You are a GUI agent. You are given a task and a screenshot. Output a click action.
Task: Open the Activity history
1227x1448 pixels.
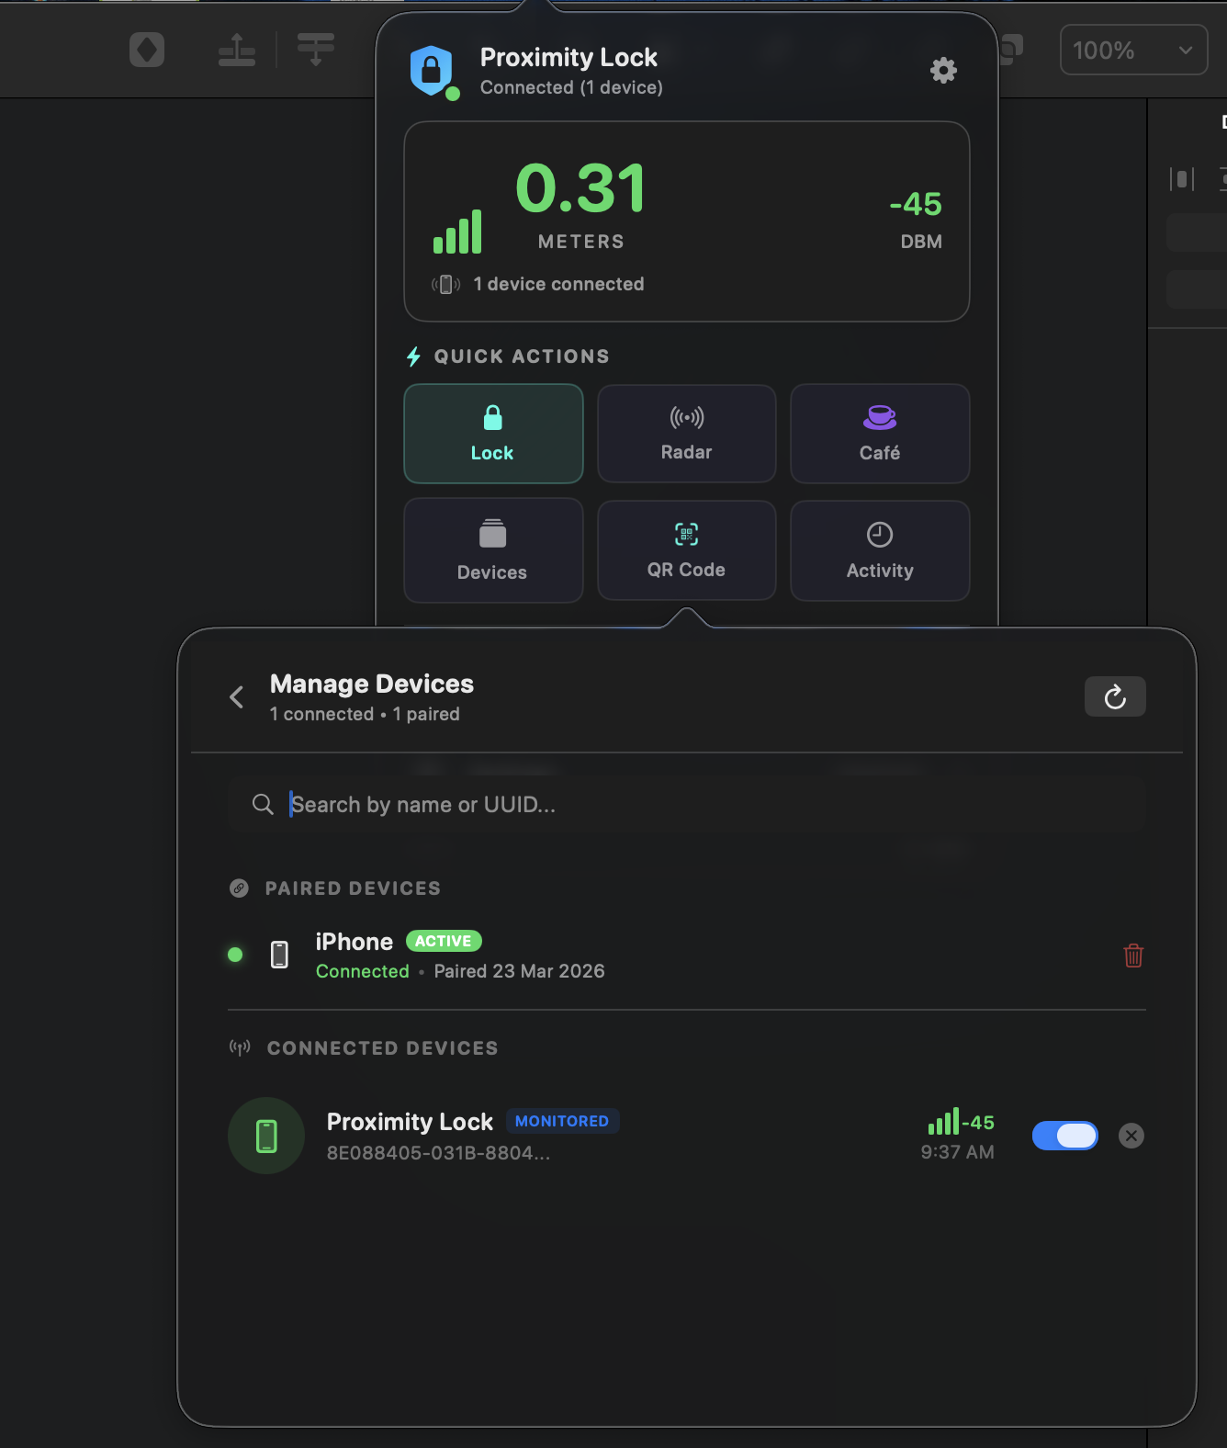tap(879, 550)
